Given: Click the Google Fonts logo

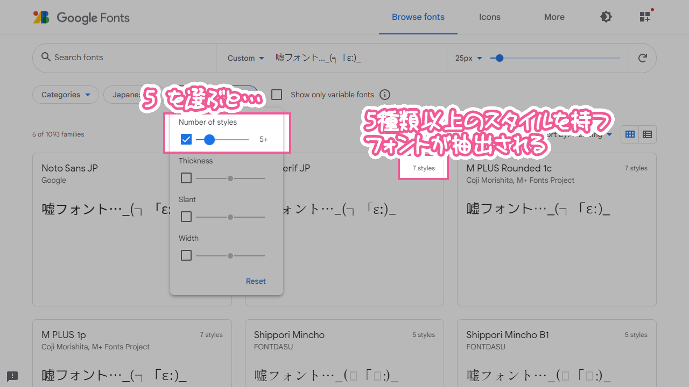Looking at the screenshot, I should pos(81,17).
